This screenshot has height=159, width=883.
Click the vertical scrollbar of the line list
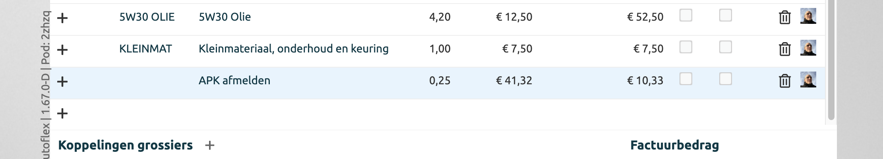pyautogui.click(x=831, y=60)
